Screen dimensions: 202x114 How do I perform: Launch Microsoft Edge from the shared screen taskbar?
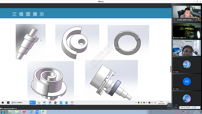click(67, 102)
